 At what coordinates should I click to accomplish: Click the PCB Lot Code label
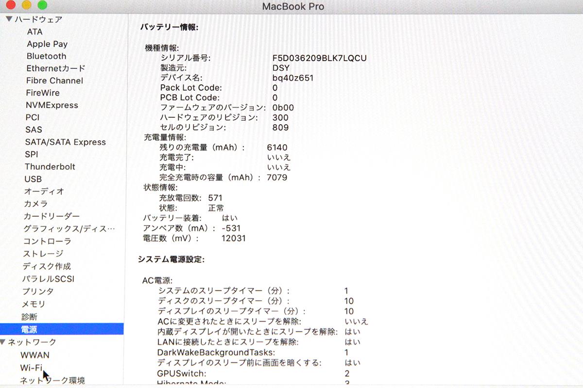[191, 97]
